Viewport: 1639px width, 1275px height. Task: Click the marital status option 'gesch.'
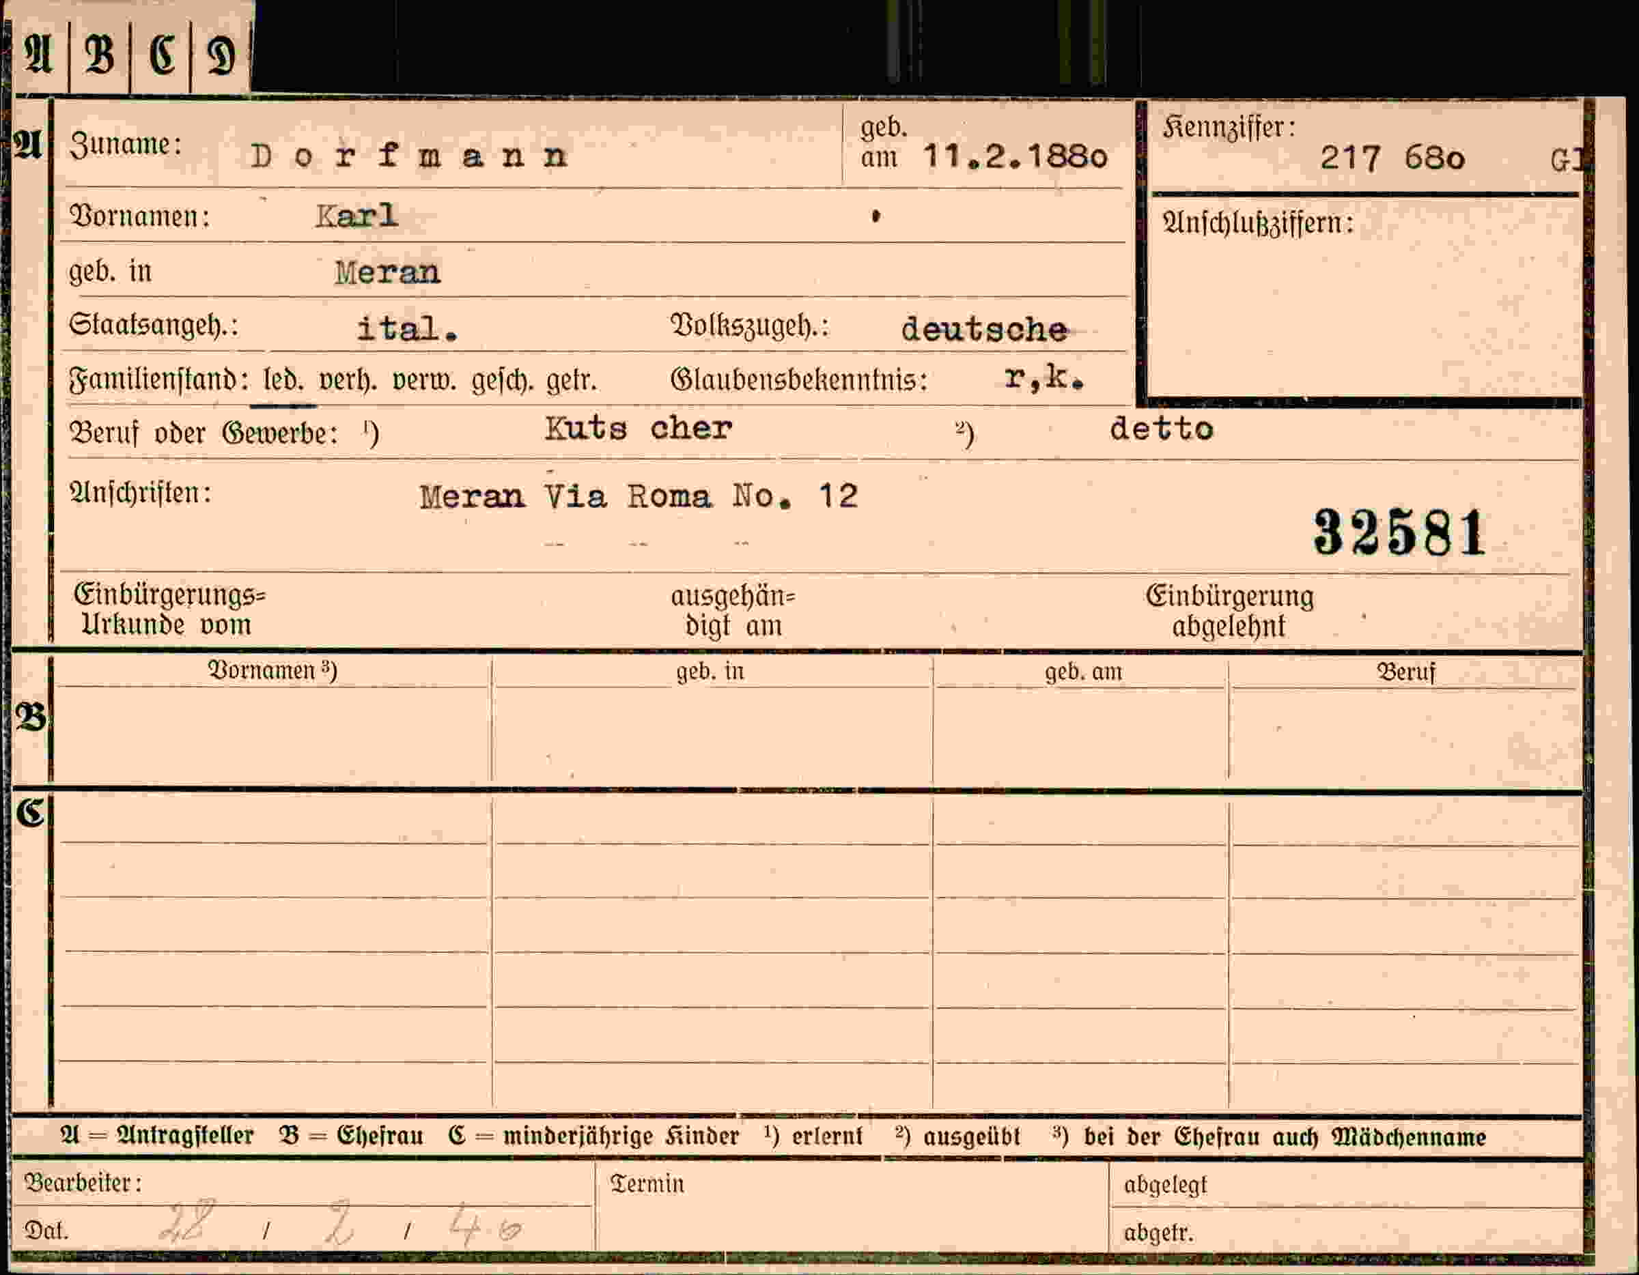point(503,382)
